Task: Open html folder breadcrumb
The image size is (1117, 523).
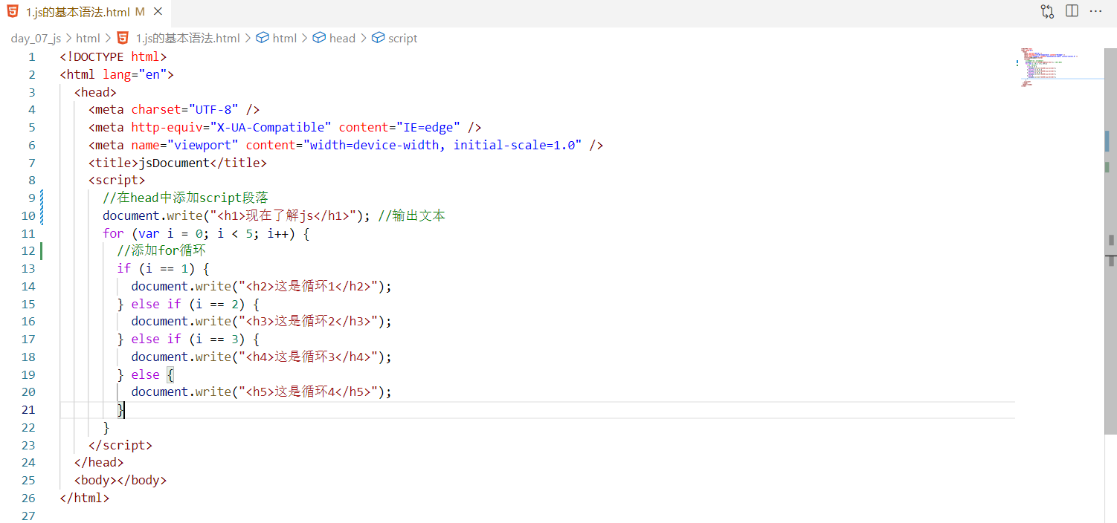Action: pyautogui.click(x=88, y=38)
